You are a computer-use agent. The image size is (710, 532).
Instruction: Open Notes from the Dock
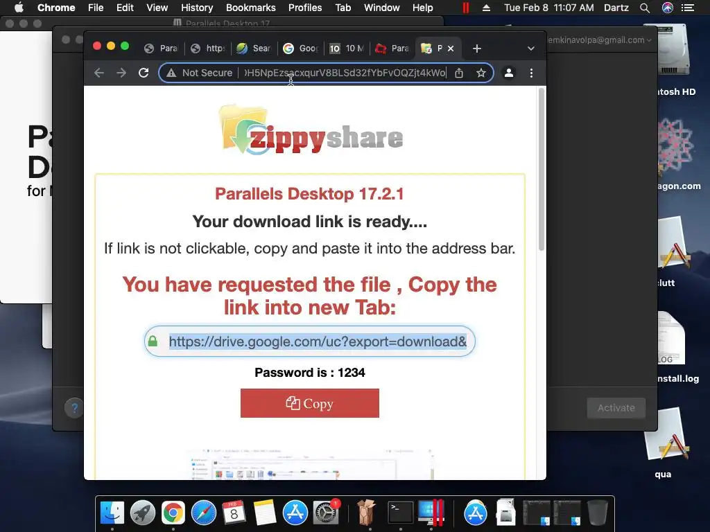[265, 513]
